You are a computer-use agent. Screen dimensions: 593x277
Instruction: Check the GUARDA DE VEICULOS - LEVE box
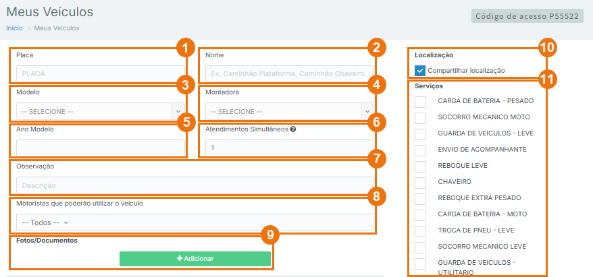coord(420,133)
